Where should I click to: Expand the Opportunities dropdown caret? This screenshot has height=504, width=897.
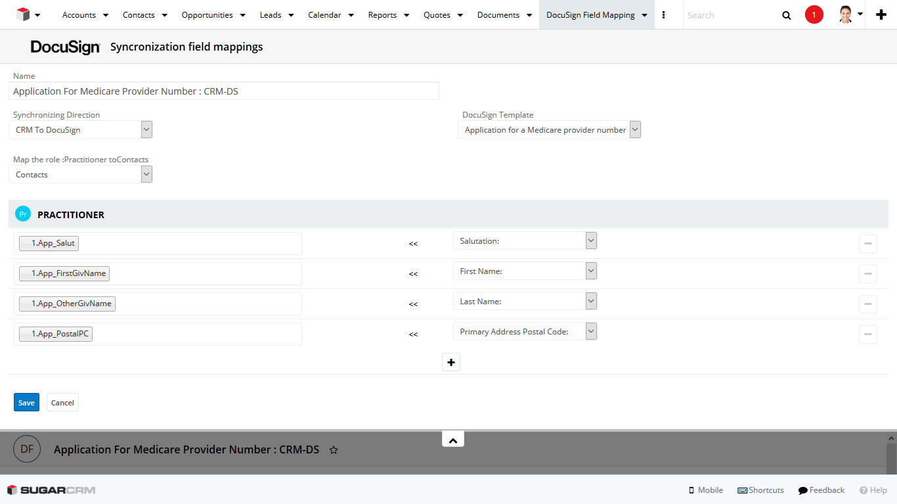[242, 15]
